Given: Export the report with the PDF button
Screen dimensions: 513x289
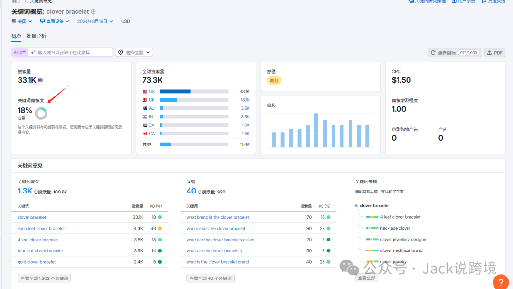Looking at the screenshot, I should (x=494, y=53).
